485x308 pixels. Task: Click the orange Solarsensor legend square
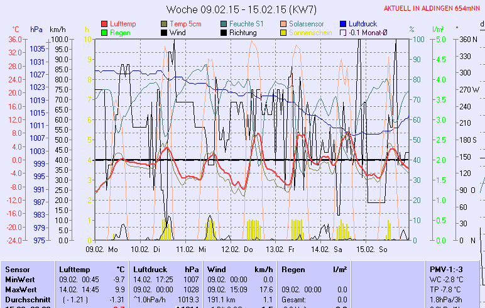(x=284, y=24)
